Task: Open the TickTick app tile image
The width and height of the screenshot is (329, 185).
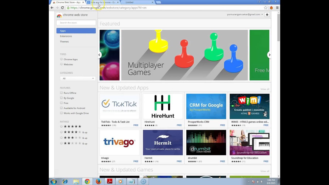Action: pos(120,106)
